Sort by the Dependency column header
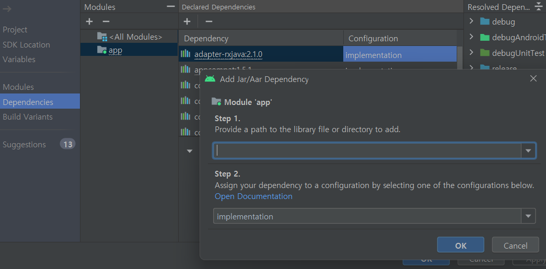The height and width of the screenshot is (269, 546). click(261, 38)
